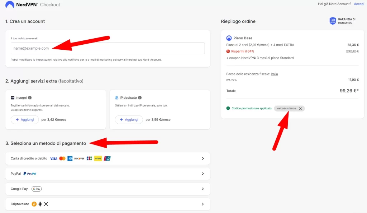Screen dimensions: 367x213
Task: Click the Piano Base plan icon
Action: pyautogui.click(x=229, y=38)
